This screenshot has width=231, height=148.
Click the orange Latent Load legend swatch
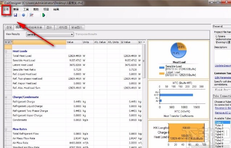click(162, 73)
